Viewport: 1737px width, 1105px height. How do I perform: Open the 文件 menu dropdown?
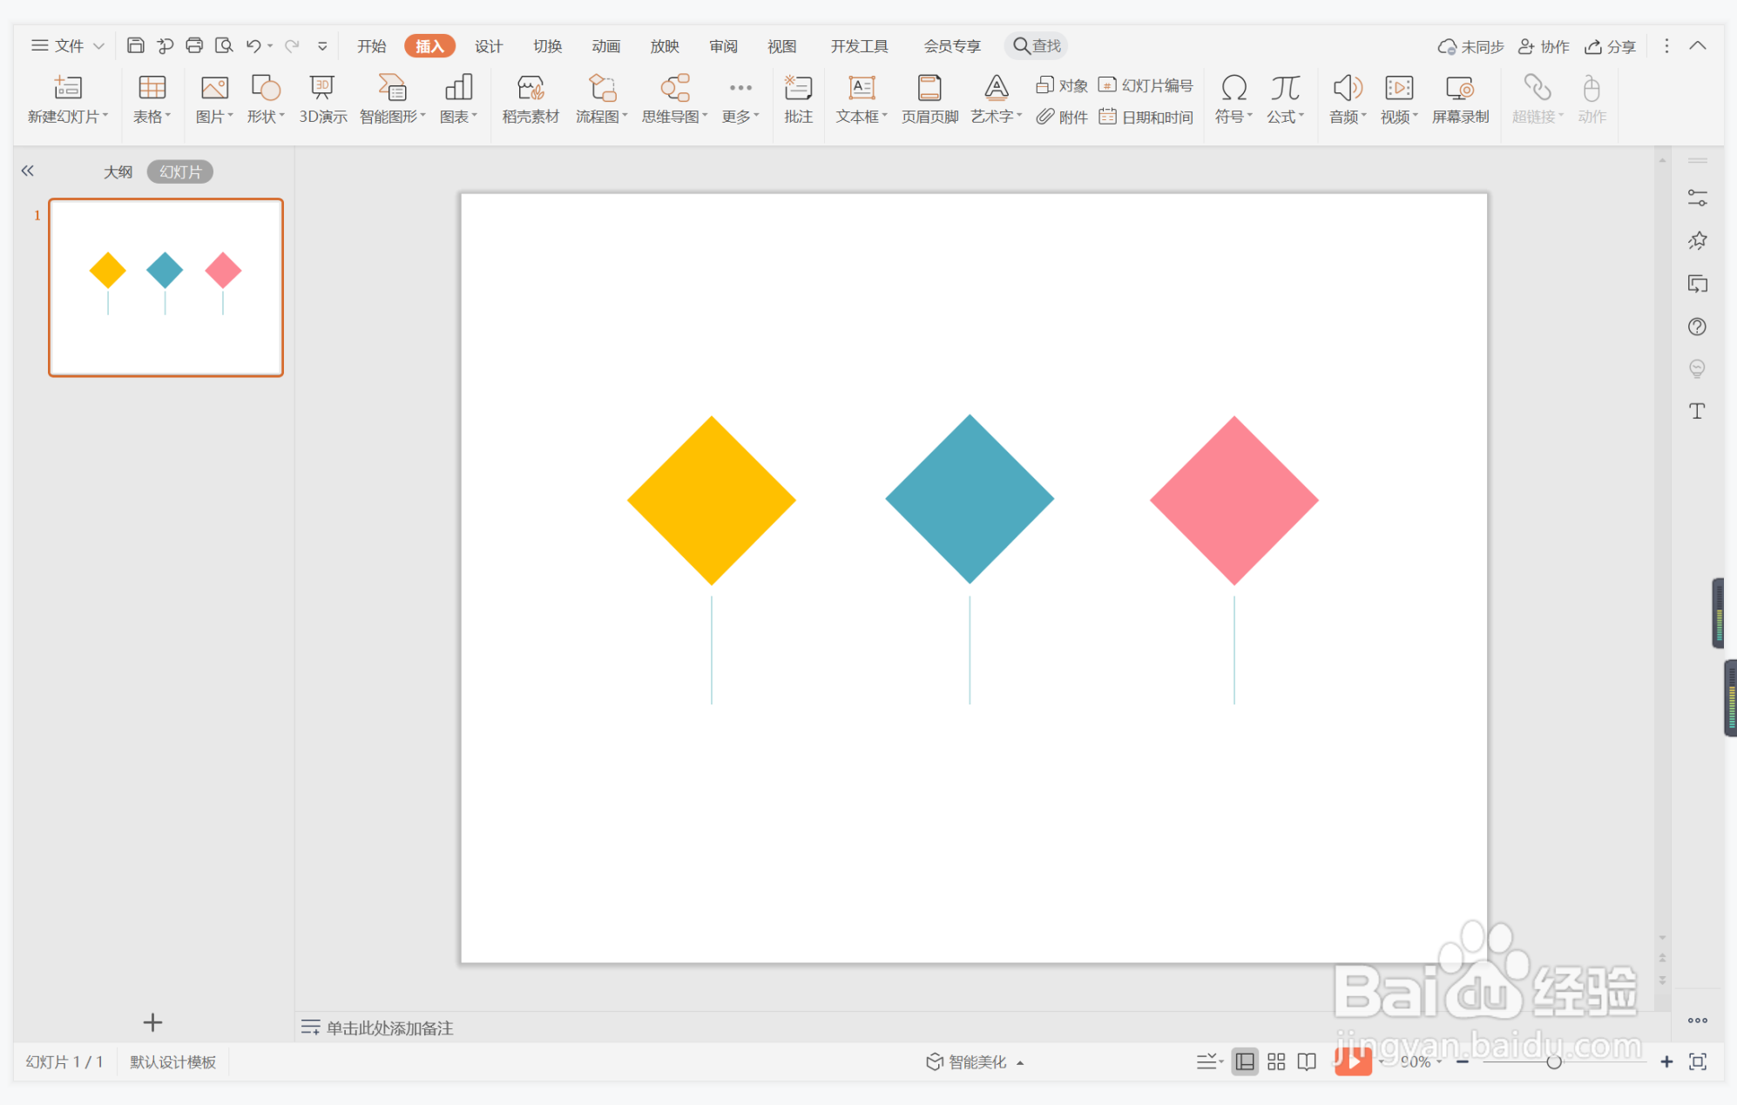click(68, 45)
